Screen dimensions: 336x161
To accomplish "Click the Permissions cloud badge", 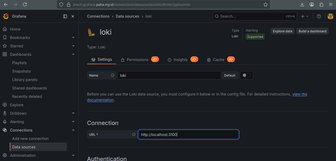I will [x=155, y=59].
